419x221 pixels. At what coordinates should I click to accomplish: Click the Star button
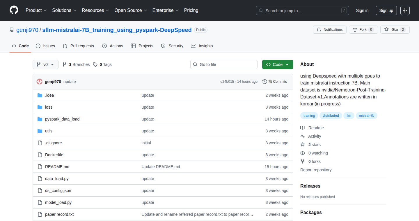(x=395, y=30)
